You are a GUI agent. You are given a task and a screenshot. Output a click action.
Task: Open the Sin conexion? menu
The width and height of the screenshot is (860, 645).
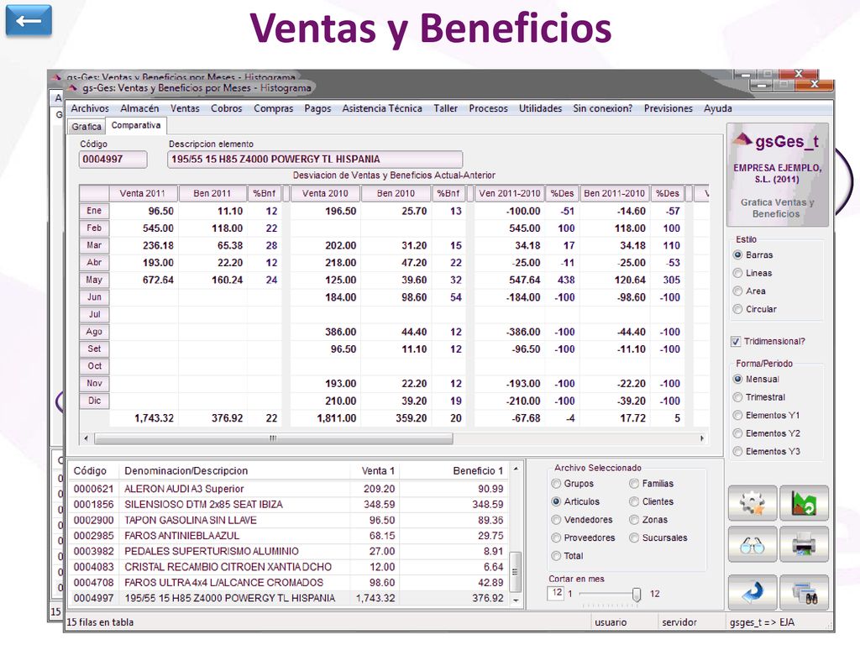[x=603, y=108]
